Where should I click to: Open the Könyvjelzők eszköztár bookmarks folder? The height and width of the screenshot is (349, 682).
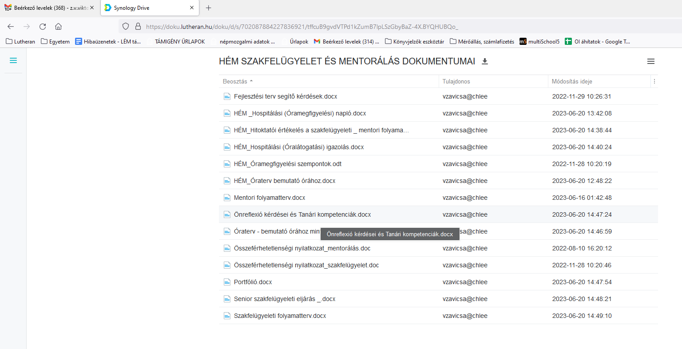coord(415,41)
